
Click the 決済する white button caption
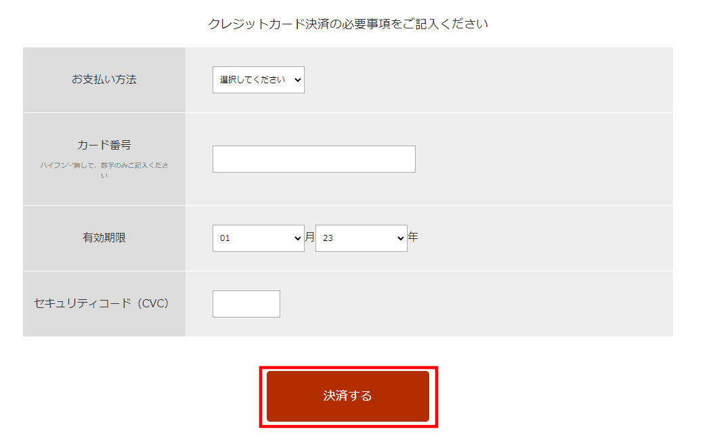coord(347,396)
